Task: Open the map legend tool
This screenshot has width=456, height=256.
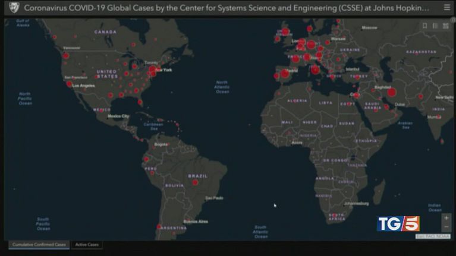Action: (435, 26)
